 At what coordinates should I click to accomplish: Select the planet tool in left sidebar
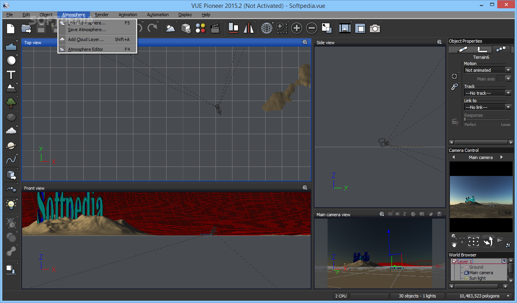[11, 145]
